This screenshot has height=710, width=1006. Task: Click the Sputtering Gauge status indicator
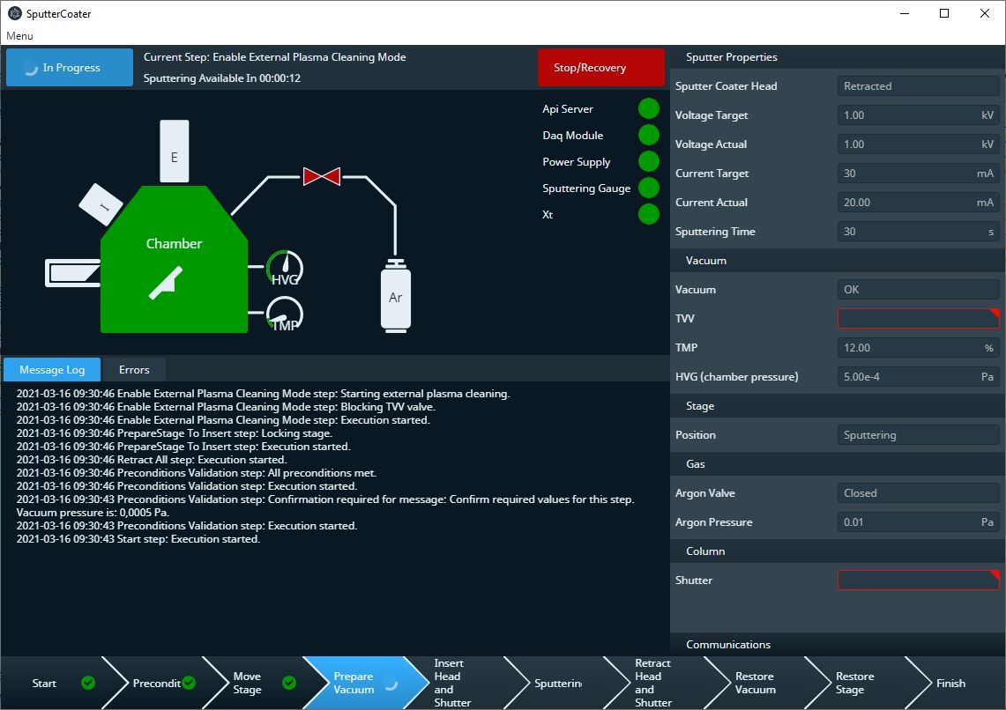pos(648,189)
